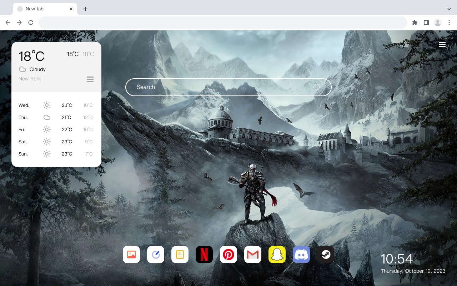
Task: Click the New York location text
Action: coord(30,79)
